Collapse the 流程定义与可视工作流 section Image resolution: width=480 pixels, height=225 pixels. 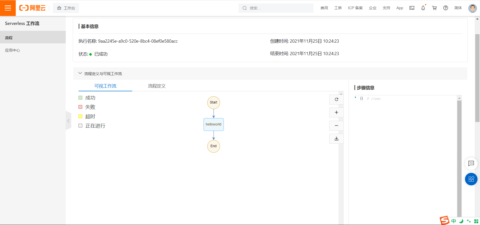pos(80,73)
